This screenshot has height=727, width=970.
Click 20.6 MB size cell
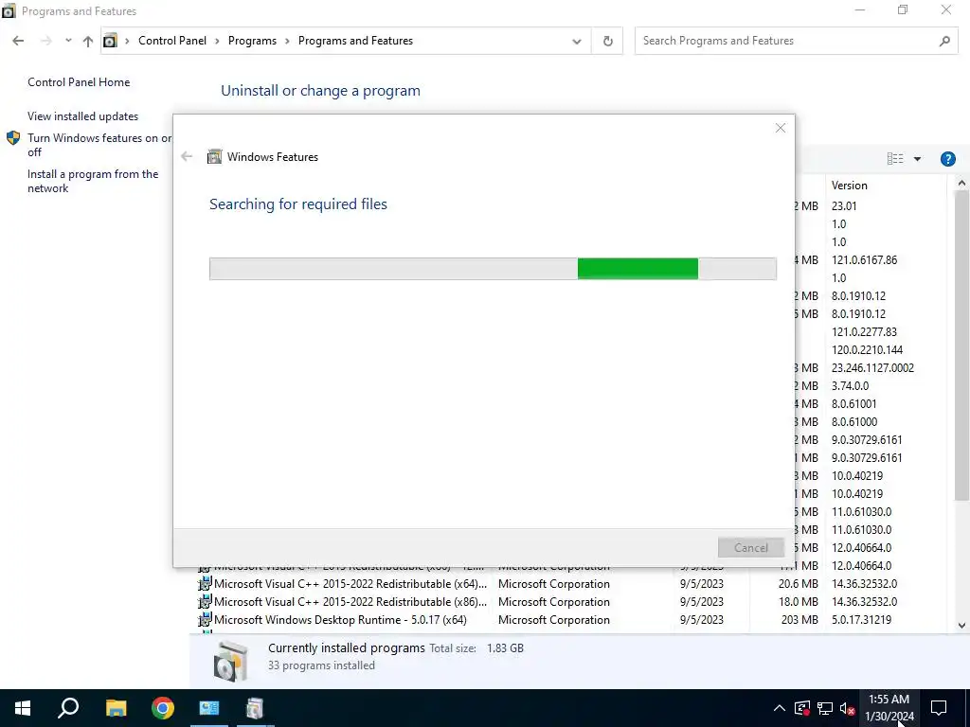[798, 583]
